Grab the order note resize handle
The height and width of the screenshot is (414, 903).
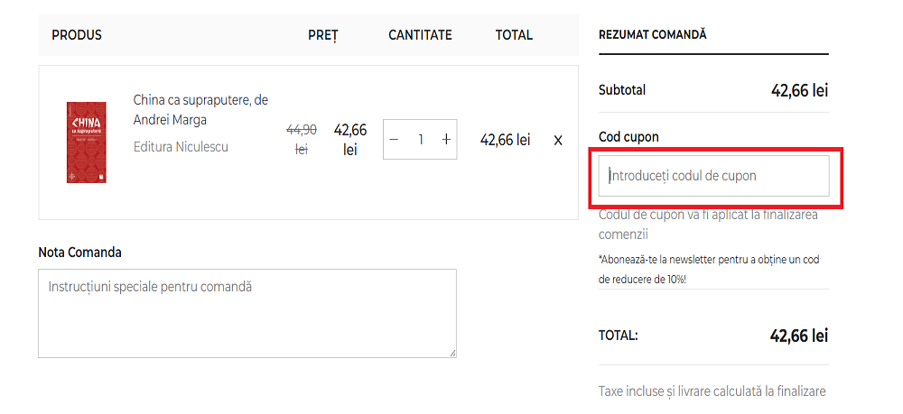click(451, 353)
